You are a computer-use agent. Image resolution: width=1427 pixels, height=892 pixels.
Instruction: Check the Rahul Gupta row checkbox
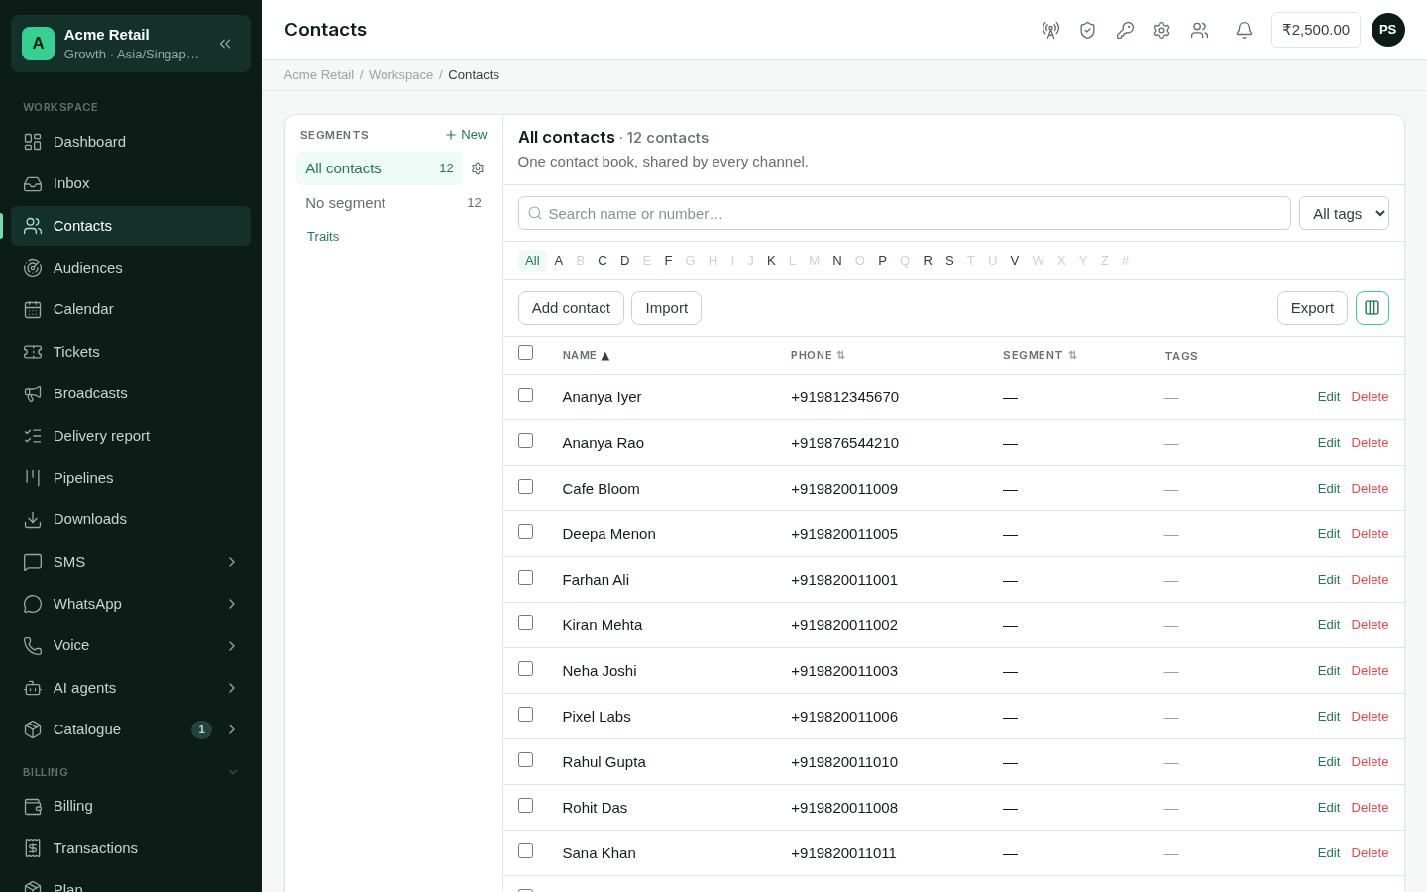[525, 760]
